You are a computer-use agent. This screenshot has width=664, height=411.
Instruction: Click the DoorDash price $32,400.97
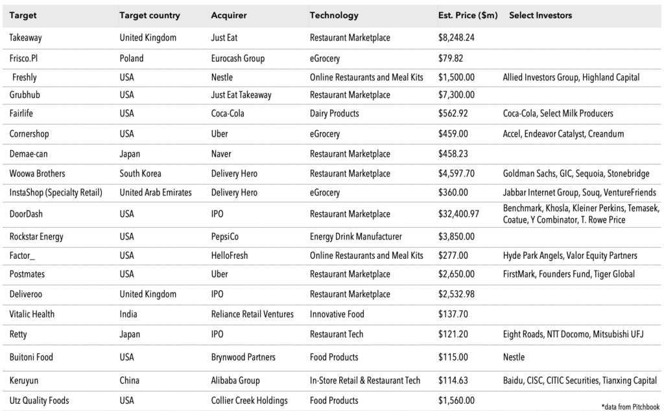pyautogui.click(x=458, y=214)
